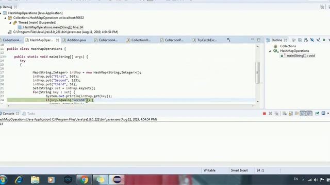Click the collapse all icon in Outline toolbar
Viewport: 330px width, 185px height.
point(300,40)
